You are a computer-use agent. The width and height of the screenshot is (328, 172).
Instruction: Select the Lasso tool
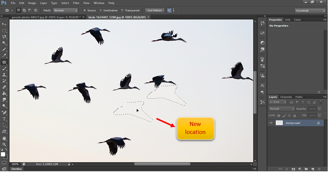pyautogui.click(x=4, y=37)
